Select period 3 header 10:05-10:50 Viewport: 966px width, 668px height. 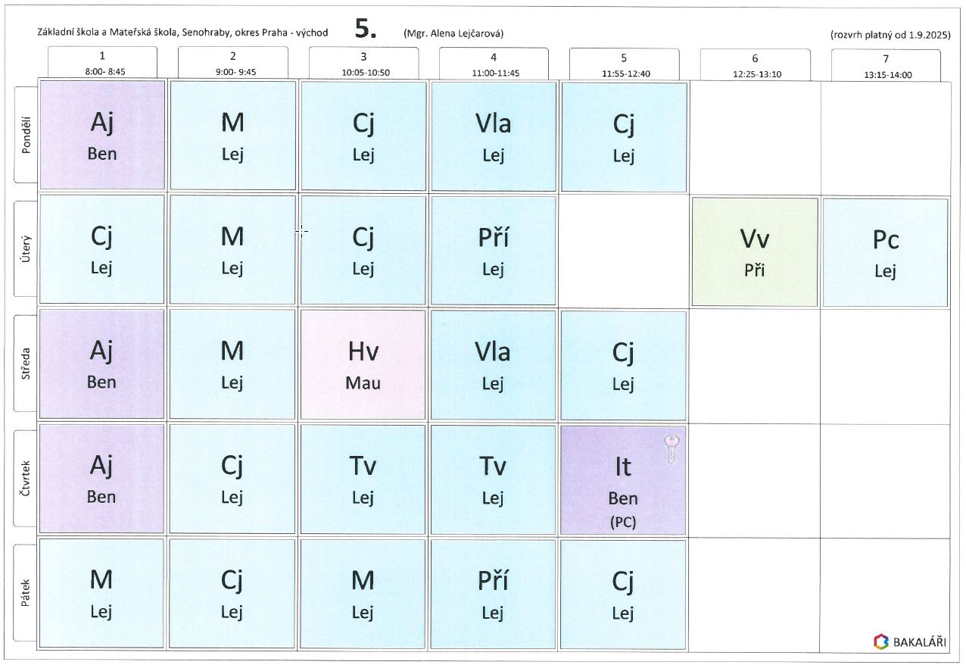pyautogui.click(x=363, y=62)
